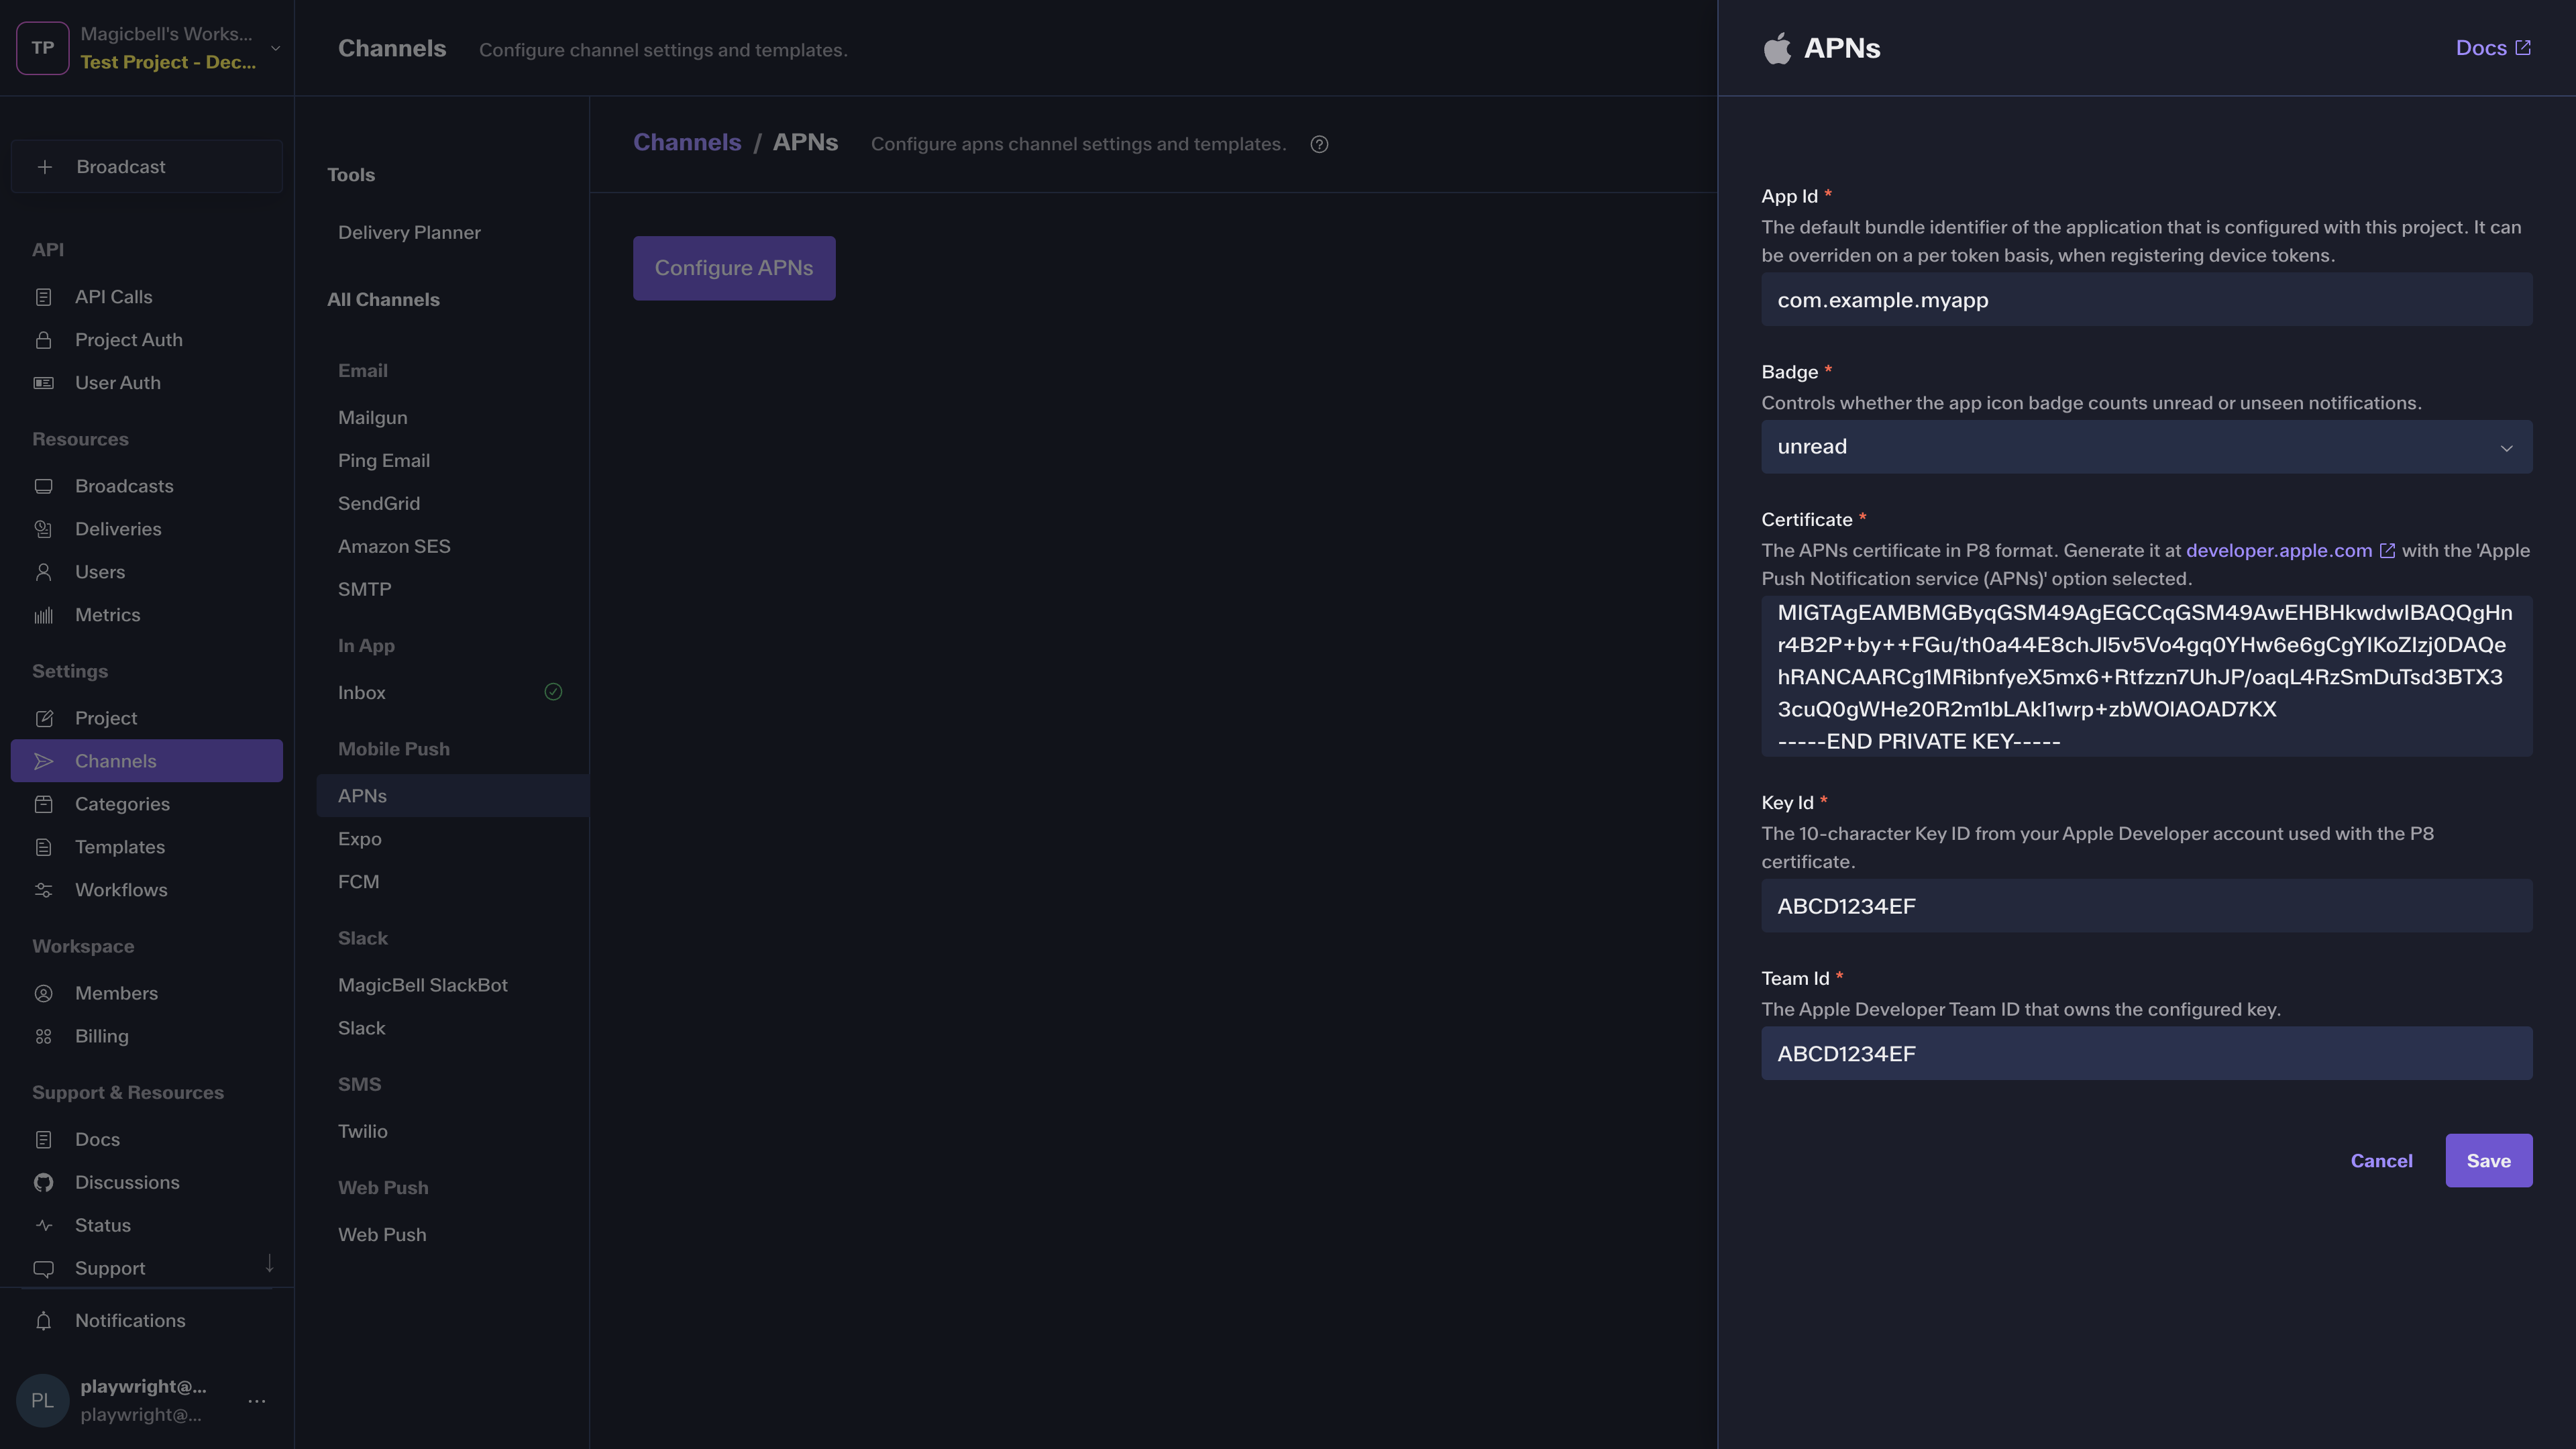Open developer.apple.com link
This screenshot has height=1449, width=2576.
click(2279, 550)
